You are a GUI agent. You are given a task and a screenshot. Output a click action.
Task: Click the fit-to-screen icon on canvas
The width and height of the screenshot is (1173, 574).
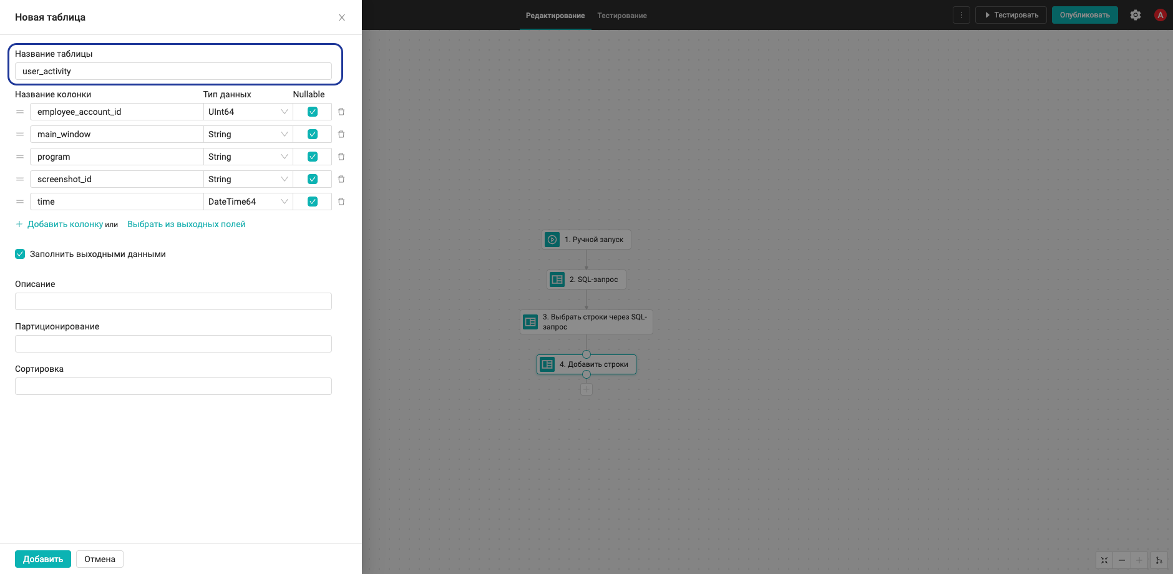(x=1104, y=560)
